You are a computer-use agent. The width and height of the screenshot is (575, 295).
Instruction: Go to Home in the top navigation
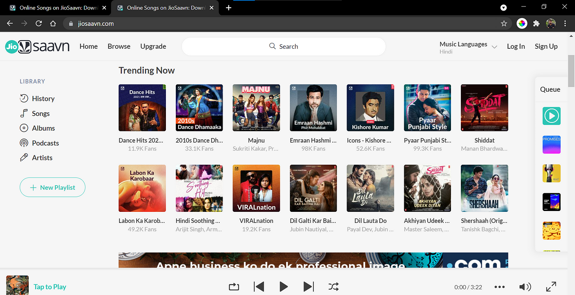click(x=89, y=46)
